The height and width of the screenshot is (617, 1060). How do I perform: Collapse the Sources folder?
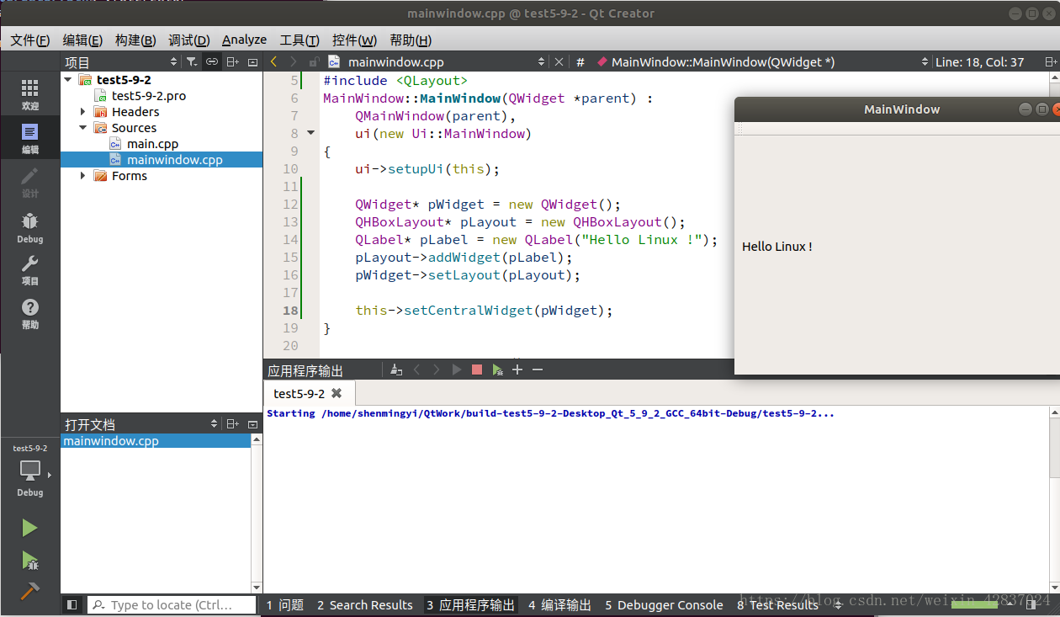[x=83, y=127]
